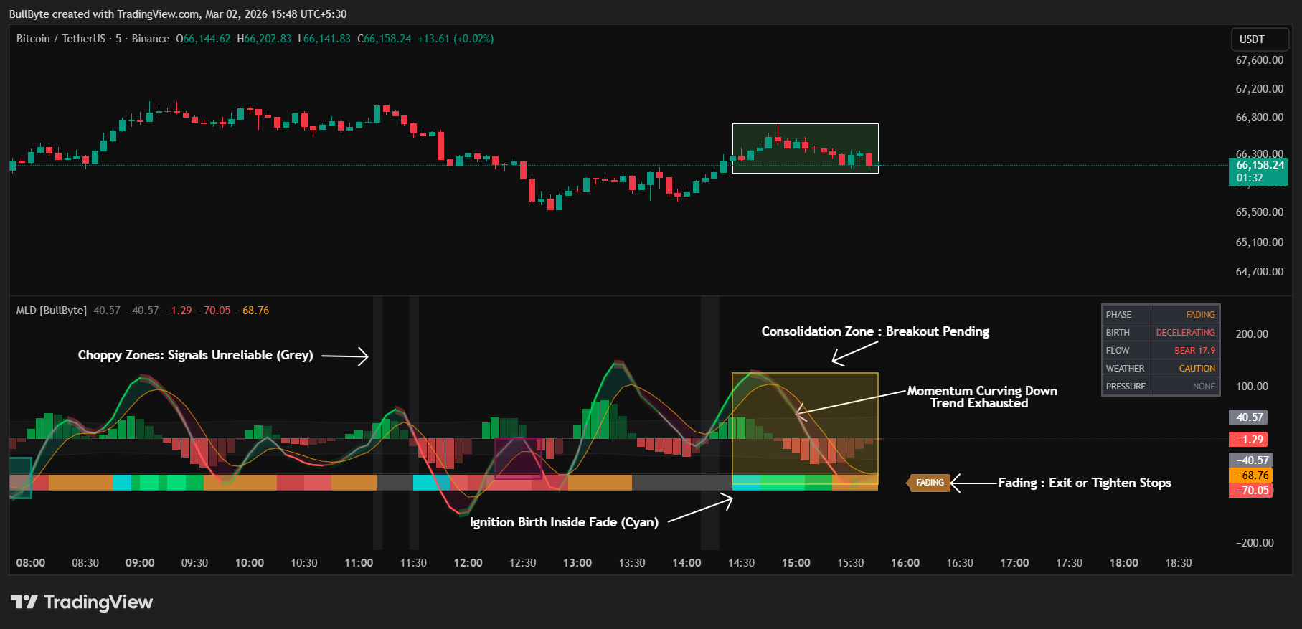
Task: Click the TradingView logo at the bottom
Action: [x=82, y=602]
